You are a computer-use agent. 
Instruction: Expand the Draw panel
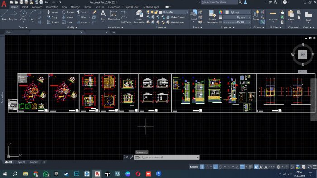point(23,27)
